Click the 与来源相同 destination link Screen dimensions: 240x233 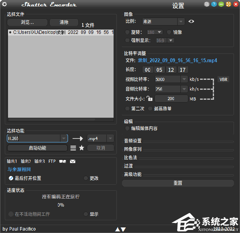19,170
